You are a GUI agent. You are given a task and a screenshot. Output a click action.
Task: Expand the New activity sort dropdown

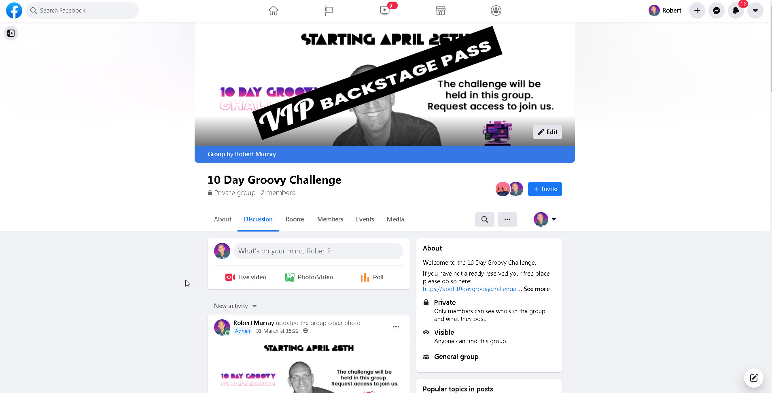[x=235, y=306]
